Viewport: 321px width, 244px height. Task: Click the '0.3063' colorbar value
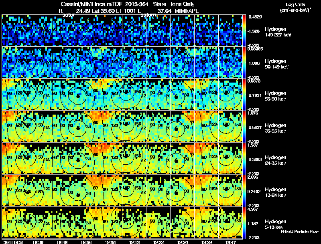(255, 159)
